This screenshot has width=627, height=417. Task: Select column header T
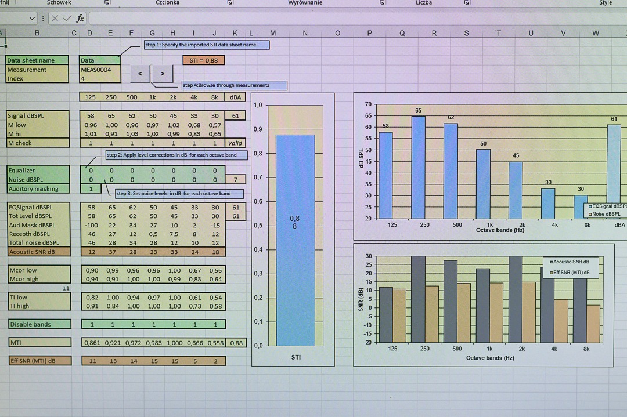499,33
